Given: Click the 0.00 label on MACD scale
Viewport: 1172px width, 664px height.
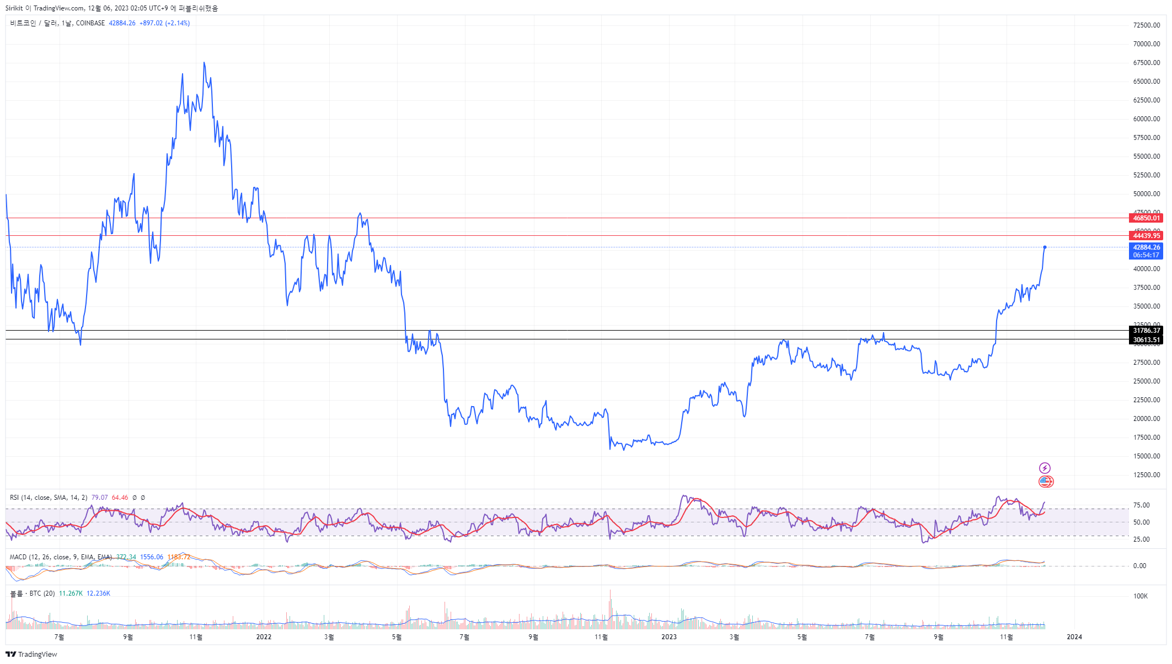Looking at the screenshot, I should [x=1139, y=566].
